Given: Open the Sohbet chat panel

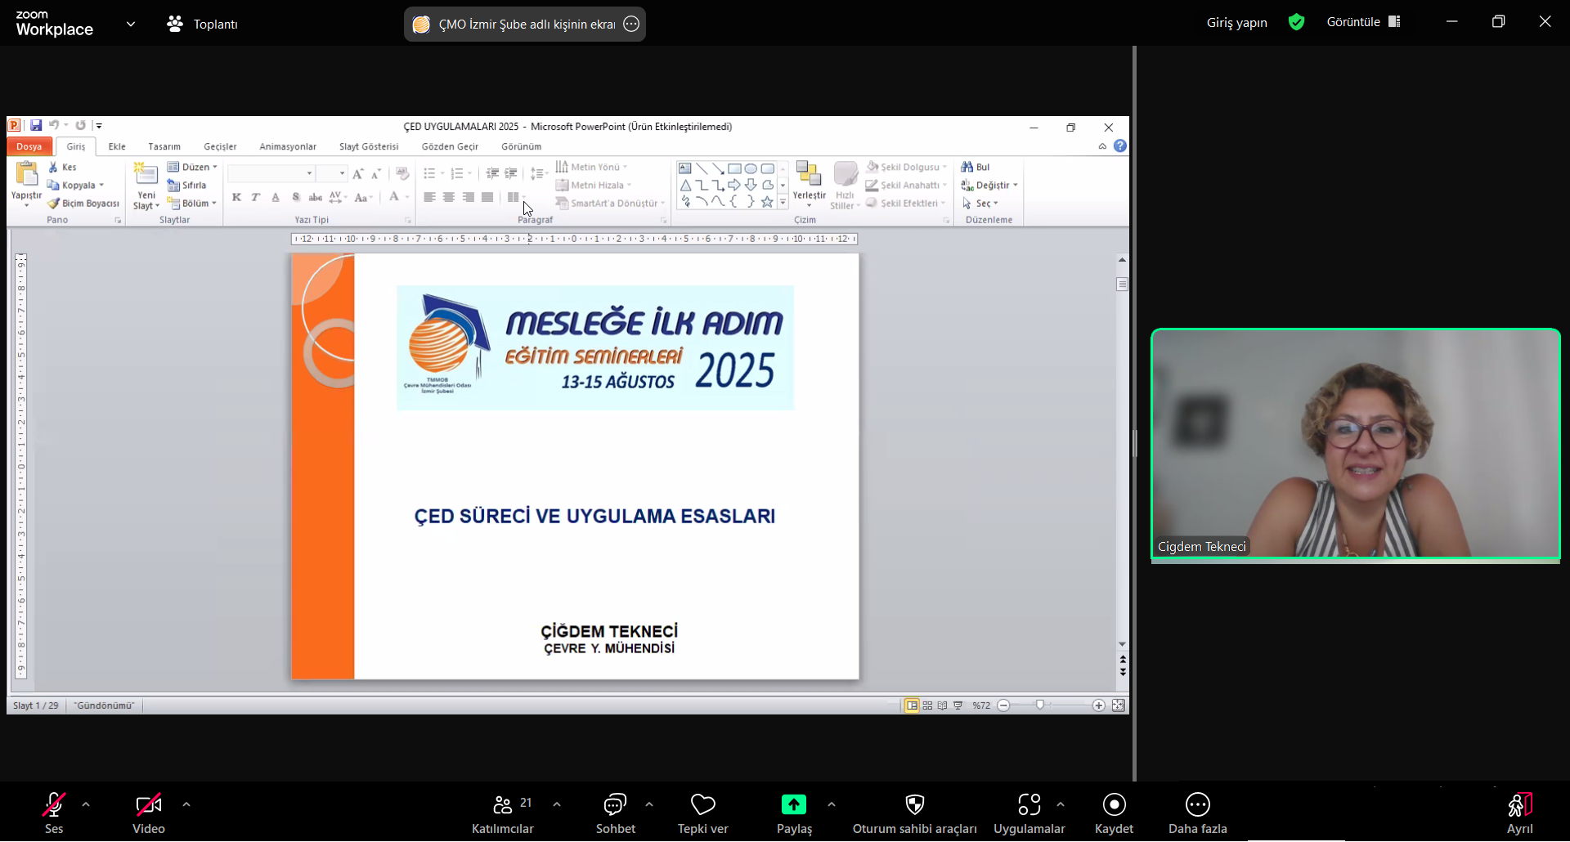Looking at the screenshot, I should tap(615, 805).
